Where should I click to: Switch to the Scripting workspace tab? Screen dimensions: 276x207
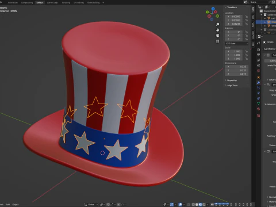point(66,3)
